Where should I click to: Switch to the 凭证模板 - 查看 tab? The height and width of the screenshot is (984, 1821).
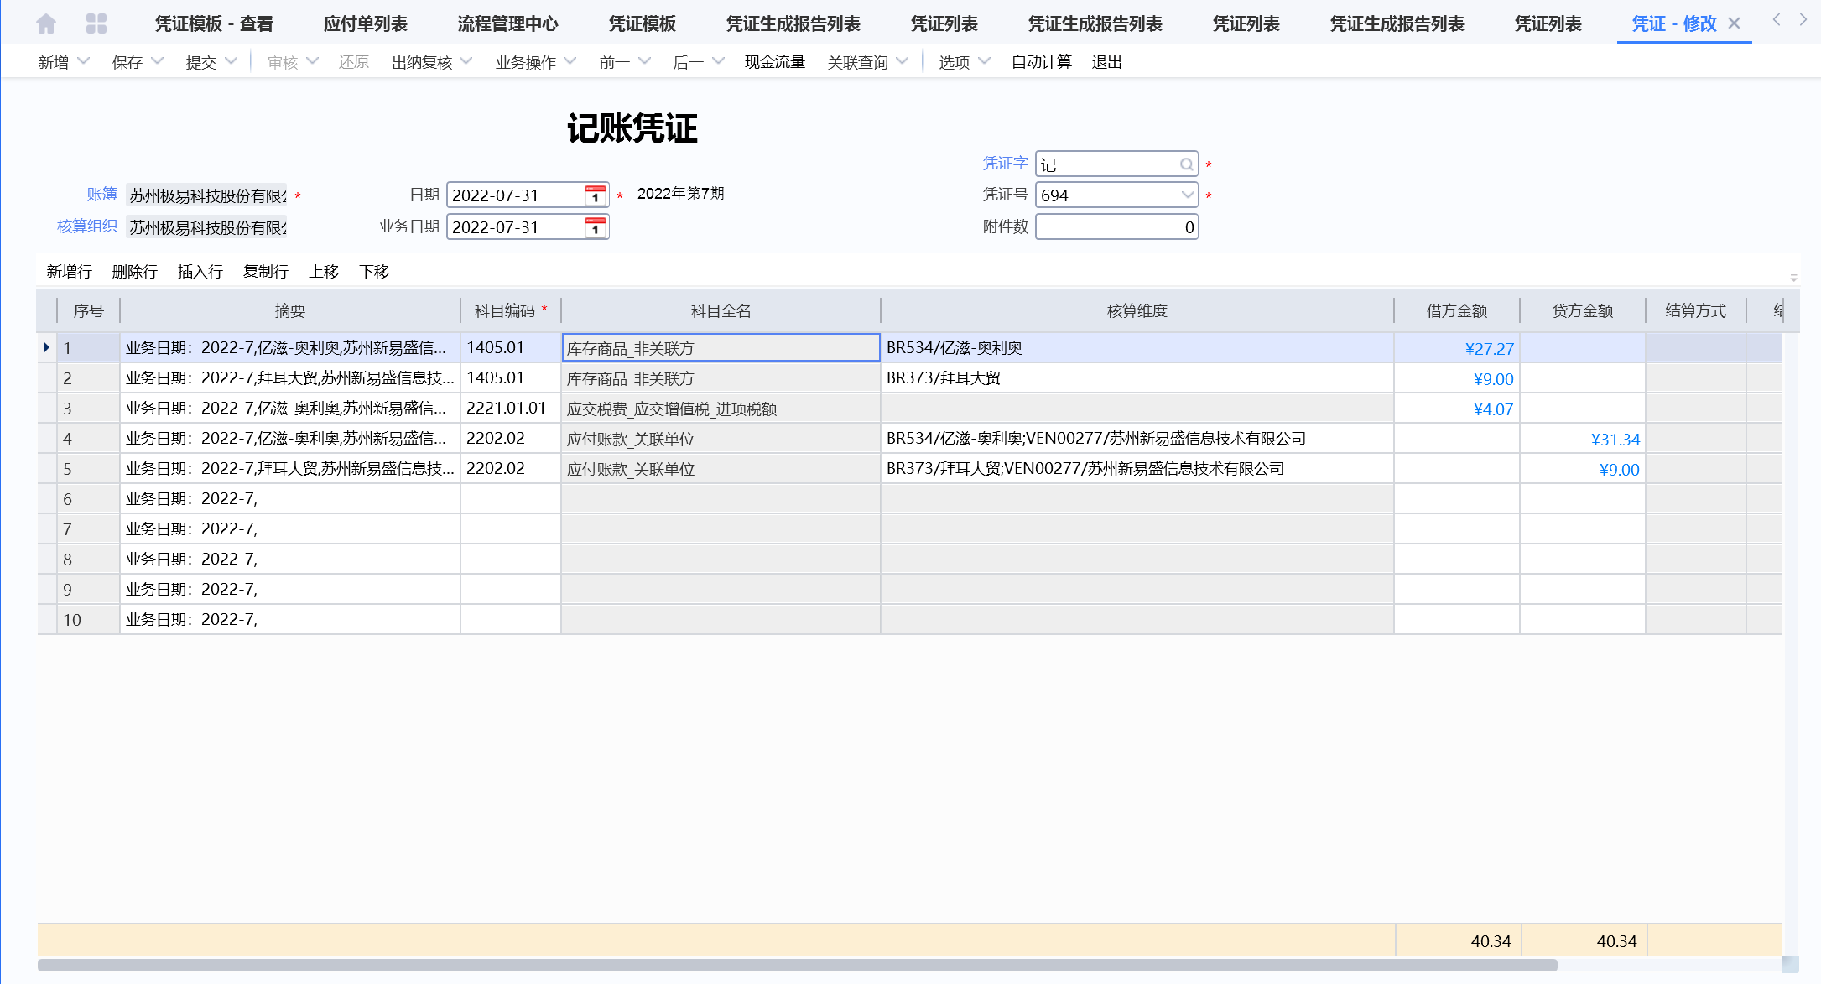click(214, 23)
